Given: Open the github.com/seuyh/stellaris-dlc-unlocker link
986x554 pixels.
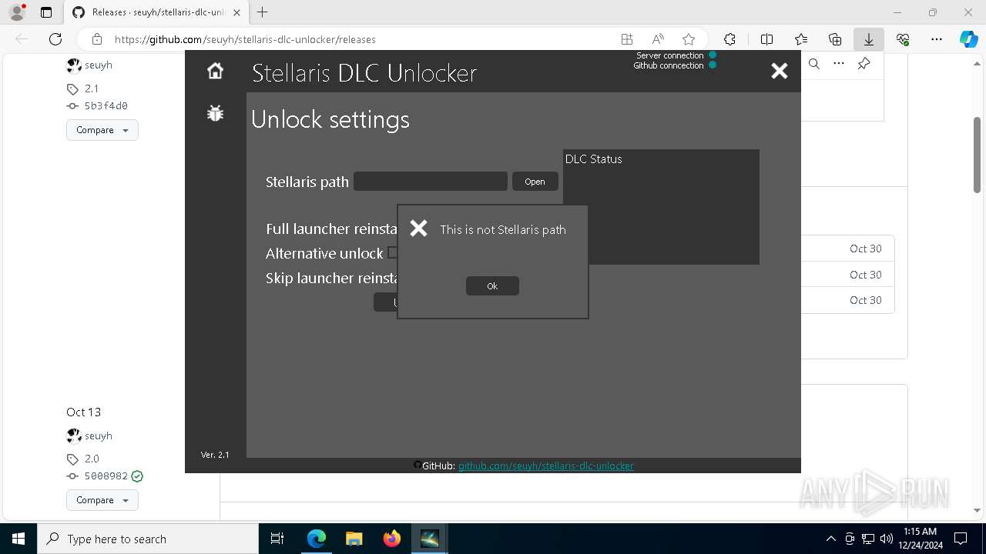Looking at the screenshot, I should point(545,466).
